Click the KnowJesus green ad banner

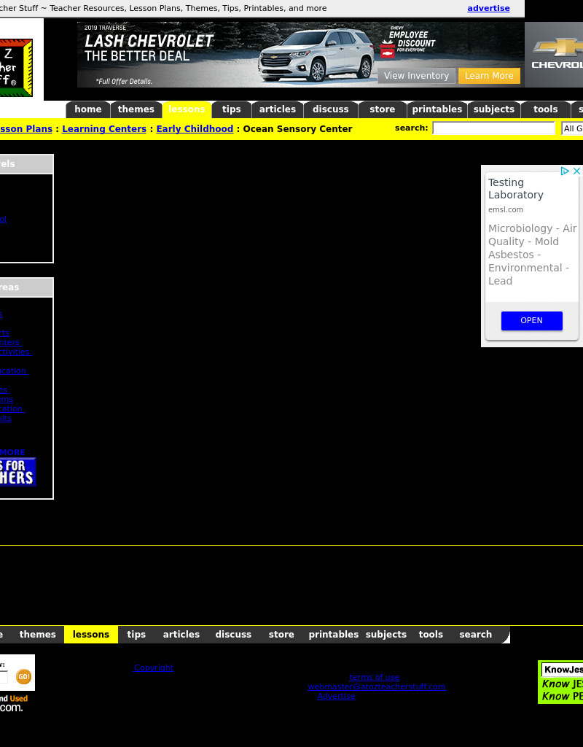tap(560, 682)
